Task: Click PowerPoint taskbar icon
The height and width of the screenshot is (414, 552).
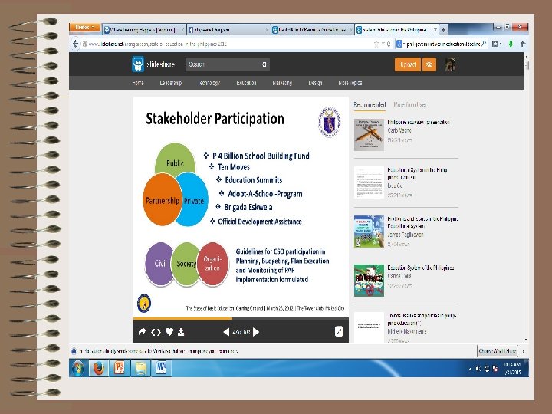Action: pos(120,368)
